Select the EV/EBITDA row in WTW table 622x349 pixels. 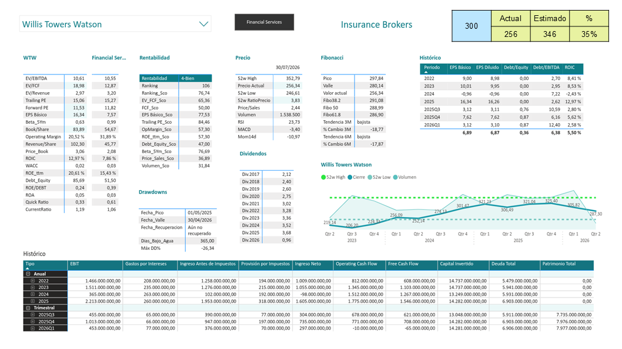click(55, 79)
